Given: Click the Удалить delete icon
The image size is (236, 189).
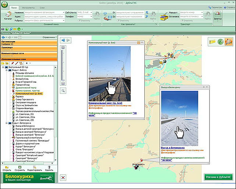Looking at the screenshot, I should 49,167.
